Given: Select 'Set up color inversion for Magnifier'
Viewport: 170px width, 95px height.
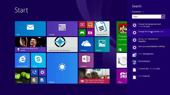Looking at the screenshot, I should point(148,40).
